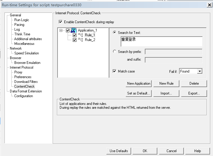Open the Log settings
This screenshot has width=213, height=156.
(17, 29)
